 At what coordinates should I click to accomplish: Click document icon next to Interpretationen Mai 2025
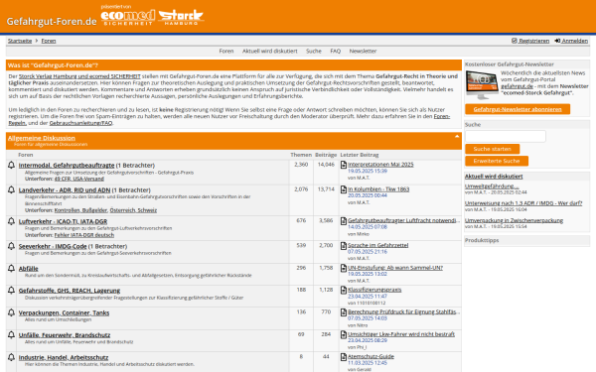click(x=344, y=165)
